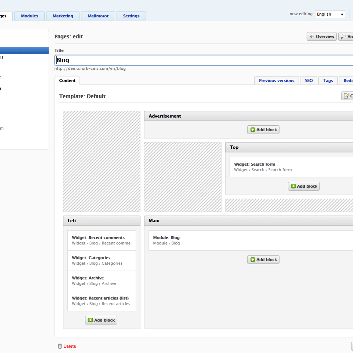Viewport: 353px width, 353px height.
Task: Select the Widget: Categories block
Action: pyautogui.click(x=102, y=261)
